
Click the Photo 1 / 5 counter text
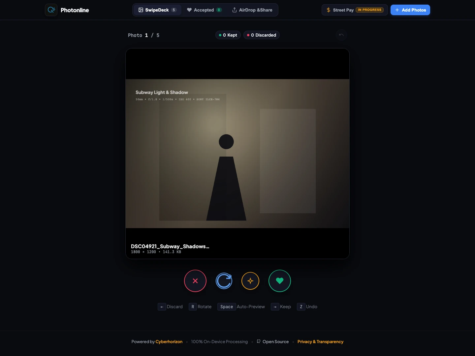144,35
